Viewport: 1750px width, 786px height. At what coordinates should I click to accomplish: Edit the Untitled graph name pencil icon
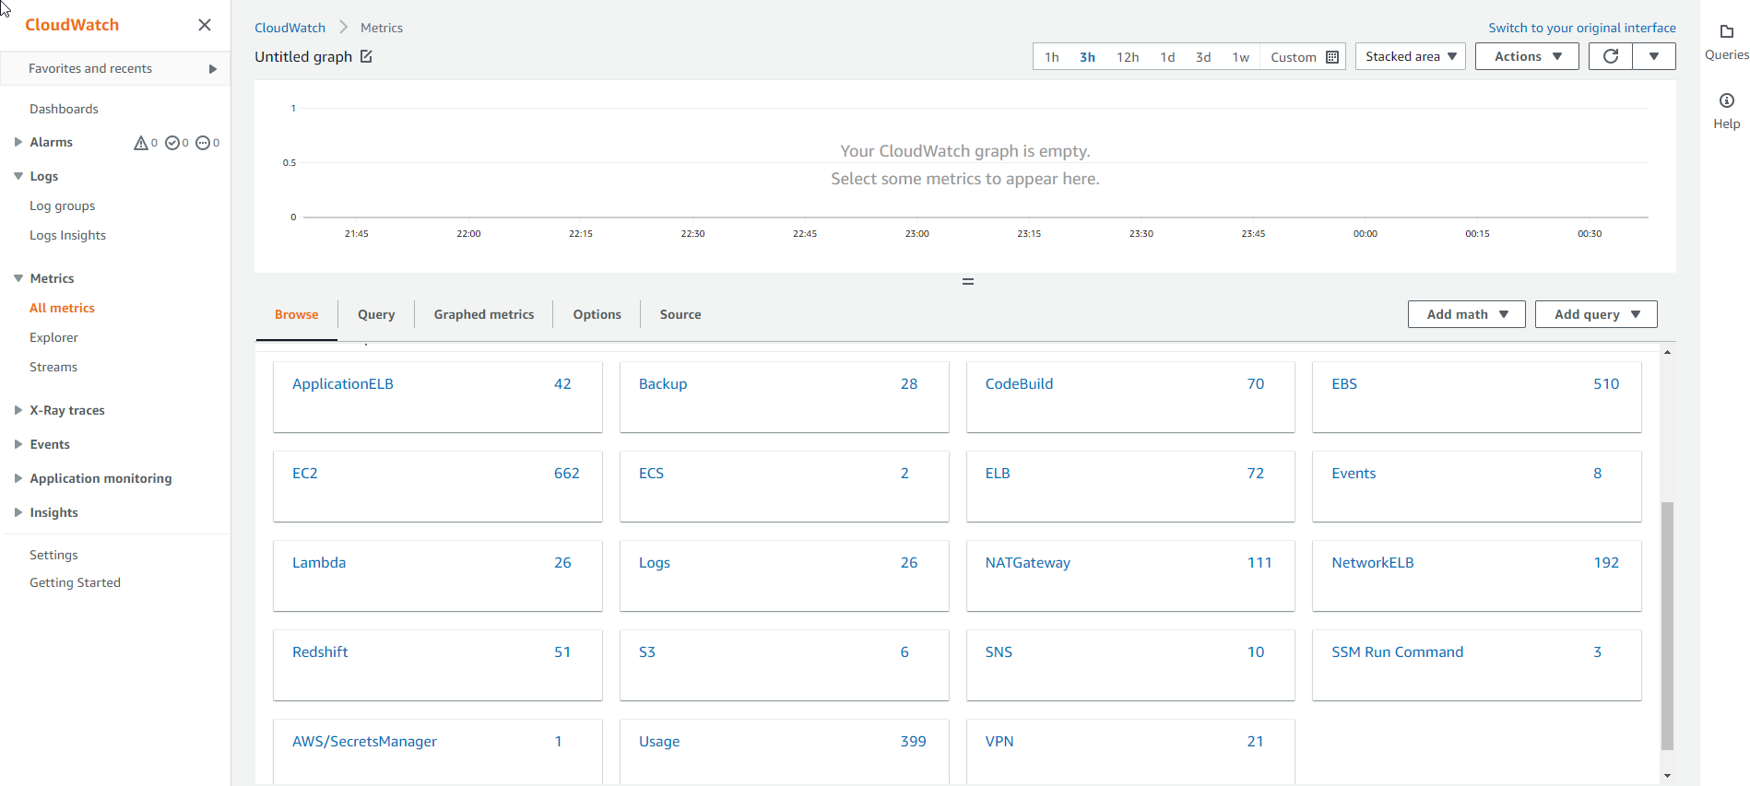pos(366,56)
